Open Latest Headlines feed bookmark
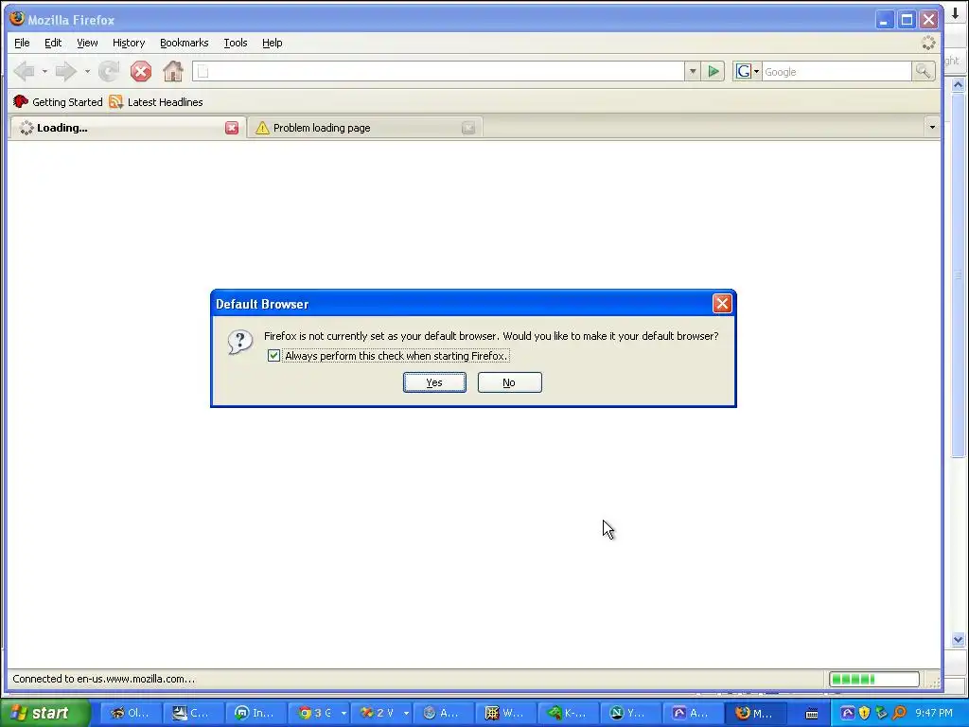This screenshot has height=727, width=969. pyautogui.click(x=156, y=102)
